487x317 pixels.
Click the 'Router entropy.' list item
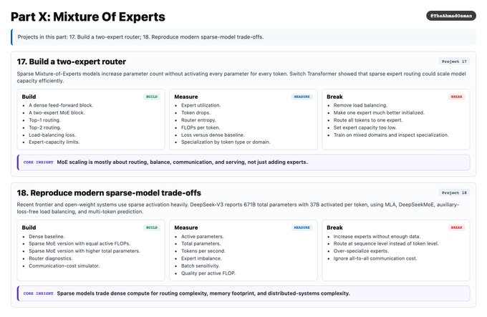tap(198, 120)
